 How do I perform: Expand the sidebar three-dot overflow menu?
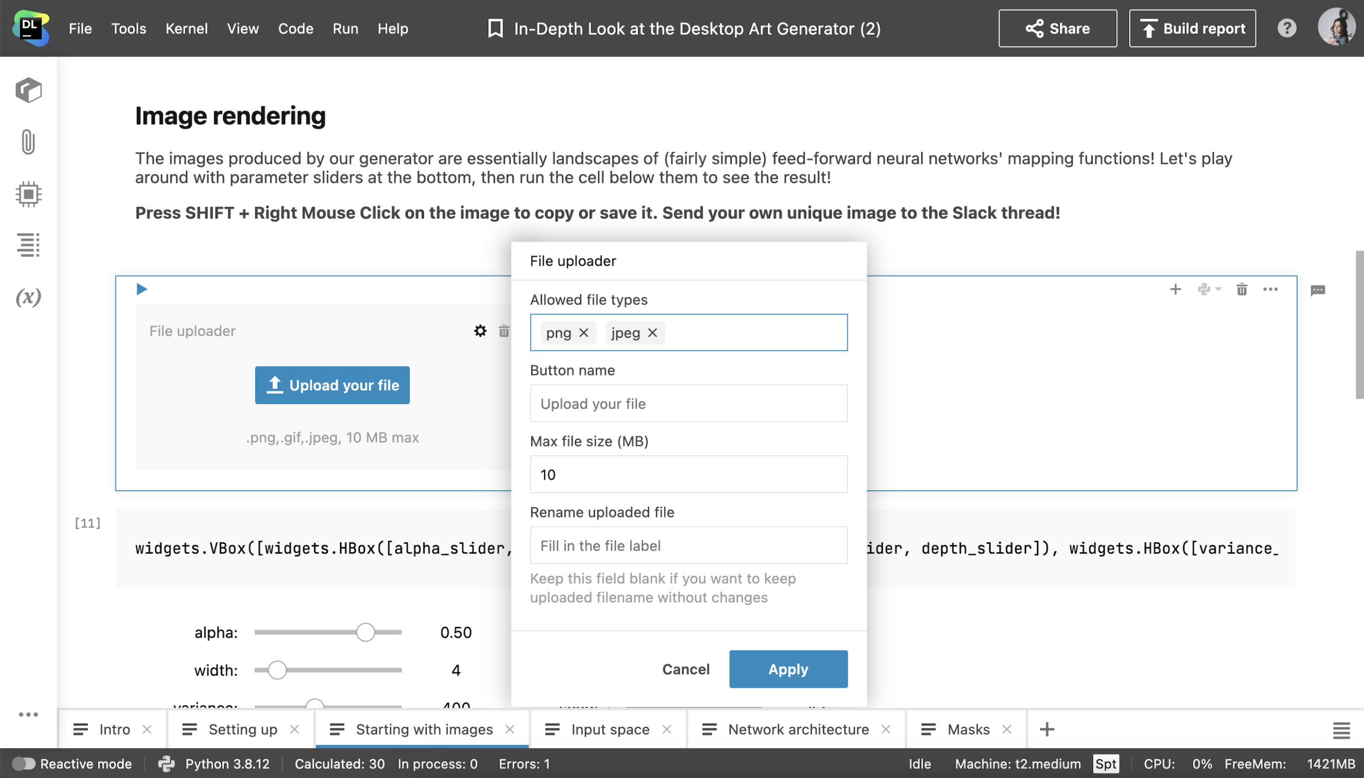[x=28, y=714]
